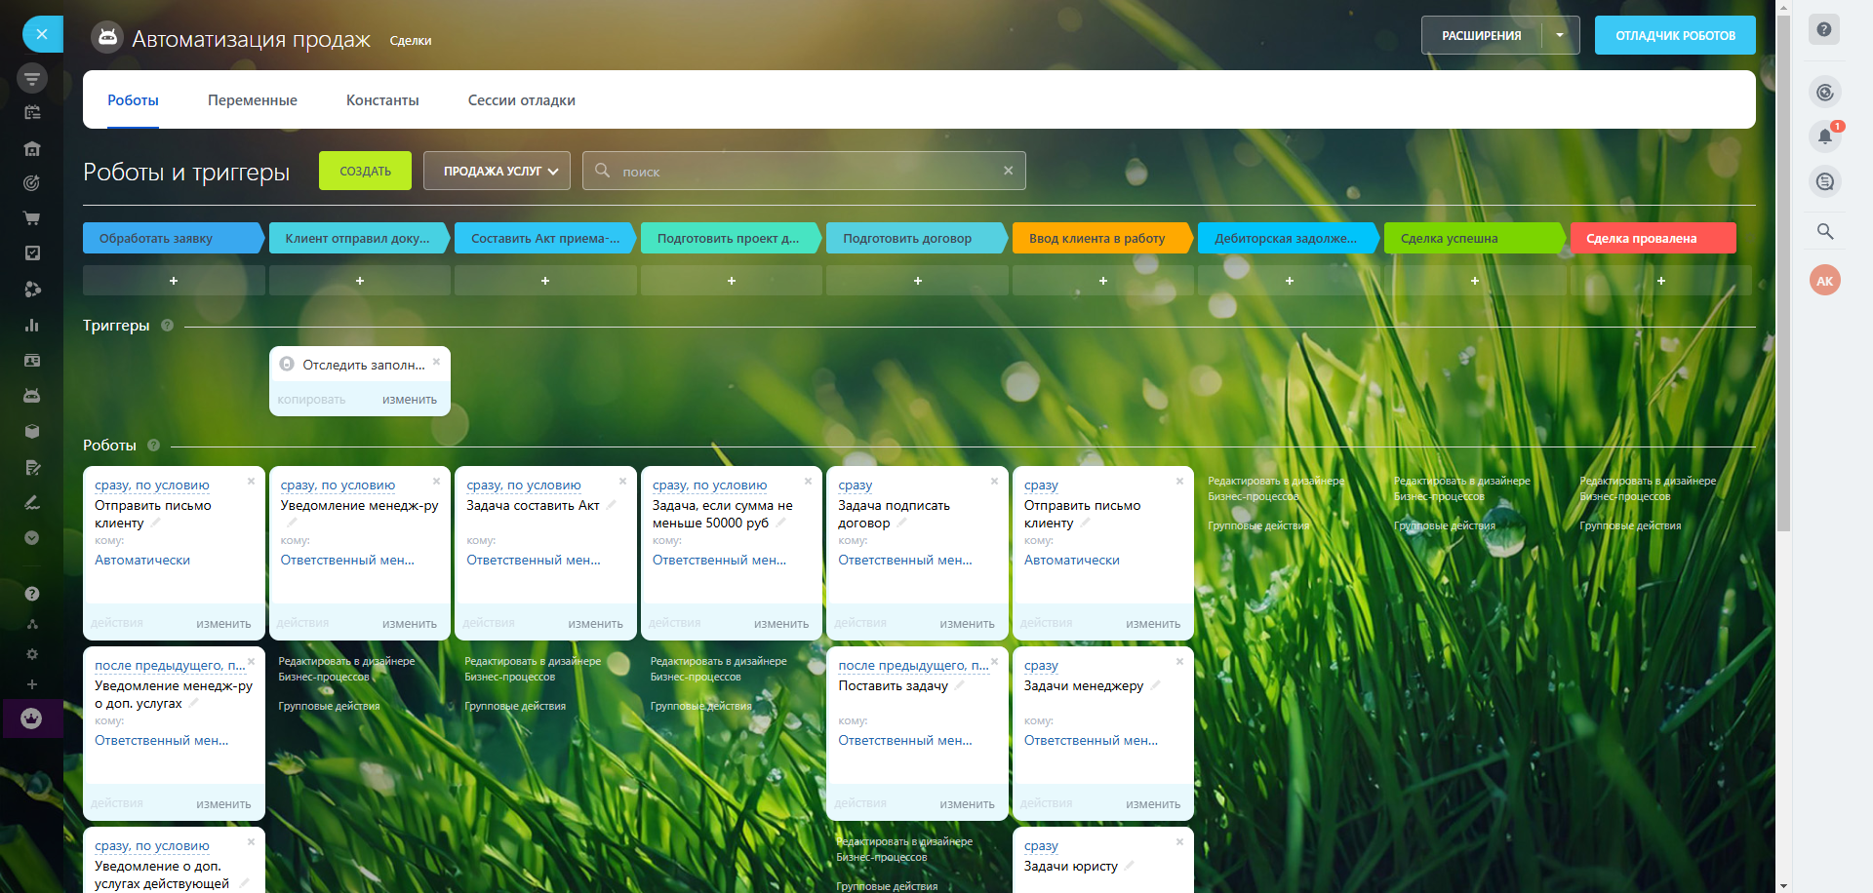Image resolution: width=1873 pixels, height=893 pixels.
Task: Clear the search field with X
Action: click(1009, 171)
